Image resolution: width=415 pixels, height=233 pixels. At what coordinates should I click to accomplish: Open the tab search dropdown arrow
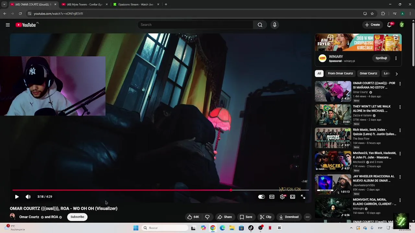point(4,5)
